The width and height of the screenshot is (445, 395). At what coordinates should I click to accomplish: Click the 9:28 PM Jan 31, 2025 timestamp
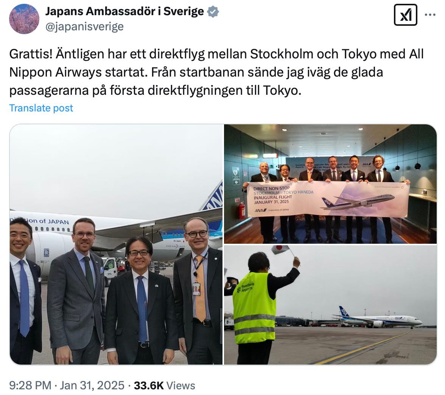[67, 385]
